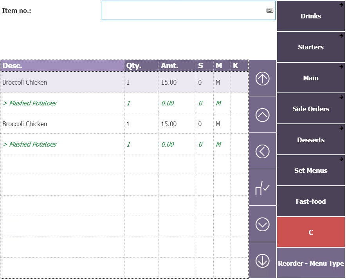Click the Desc. column header
The width and height of the screenshot is (346, 279).
[63, 66]
